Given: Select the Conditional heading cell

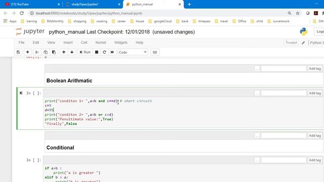Looking at the screenshot, I should point(60,148).
